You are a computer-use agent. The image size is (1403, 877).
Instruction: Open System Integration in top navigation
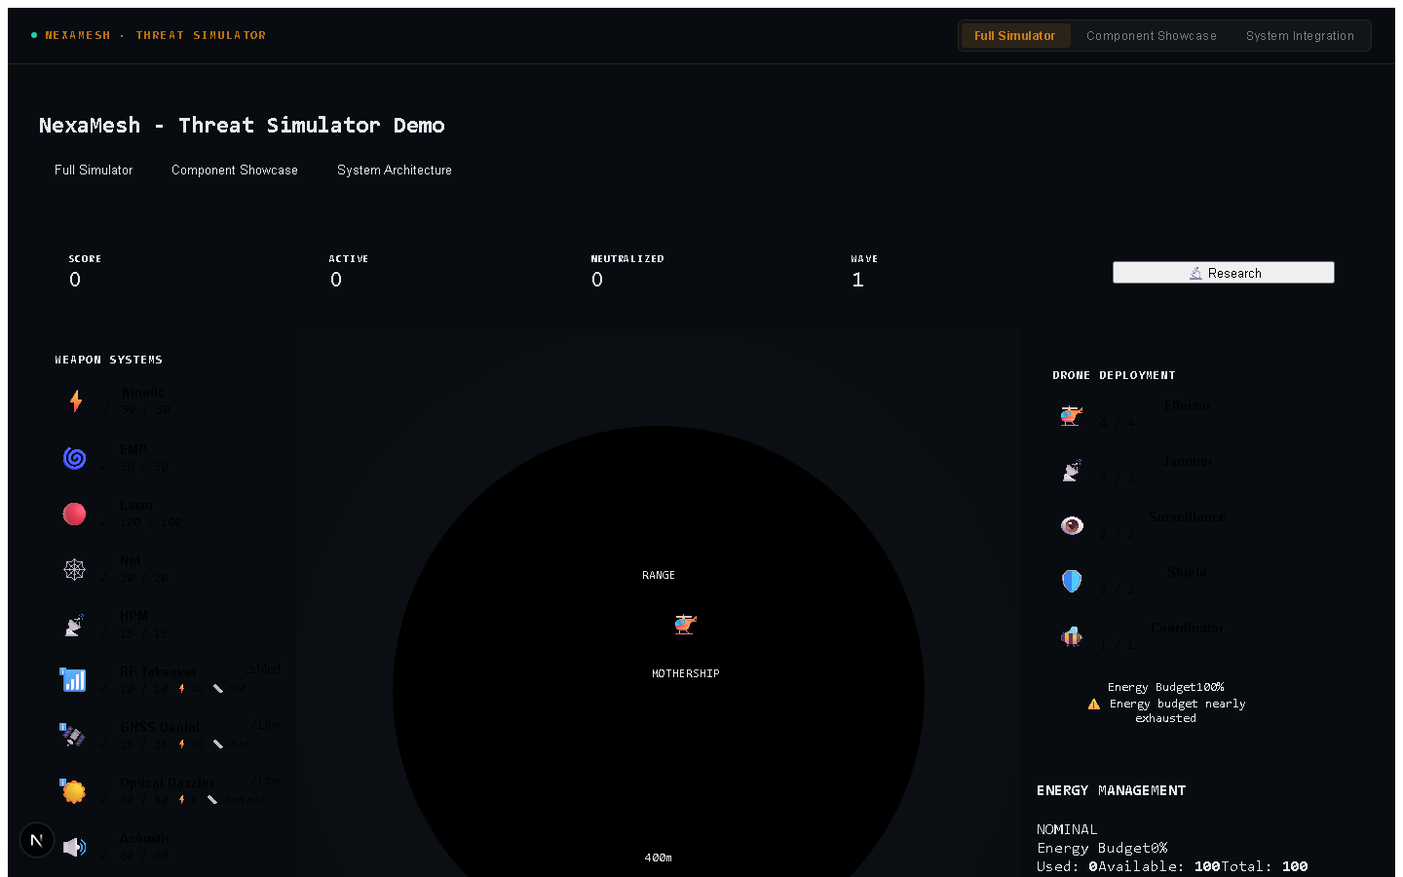tap(1300, 36)
